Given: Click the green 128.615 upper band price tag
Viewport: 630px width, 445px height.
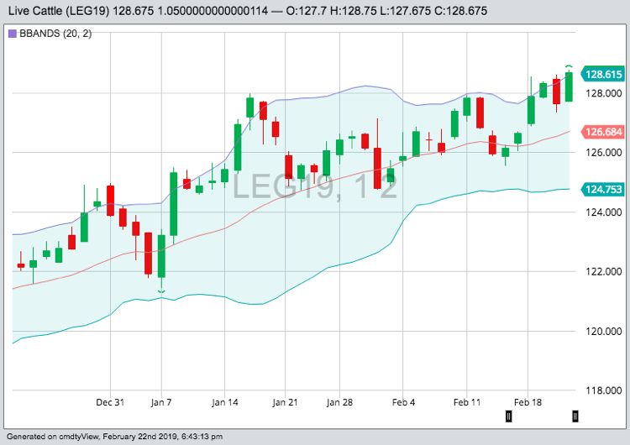Looking at the screenshot, I should (603, 74).
